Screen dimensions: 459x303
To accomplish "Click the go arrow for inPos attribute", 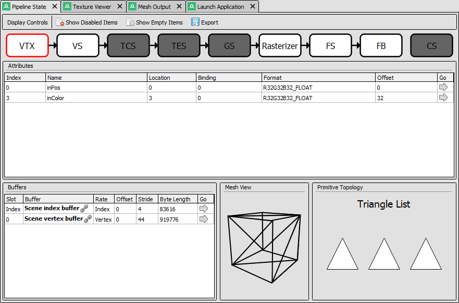I will [x=443, y=87].
